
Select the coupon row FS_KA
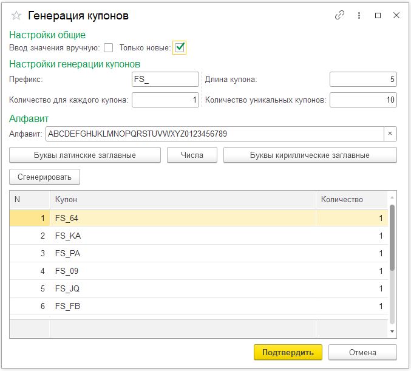coord(199,236)
